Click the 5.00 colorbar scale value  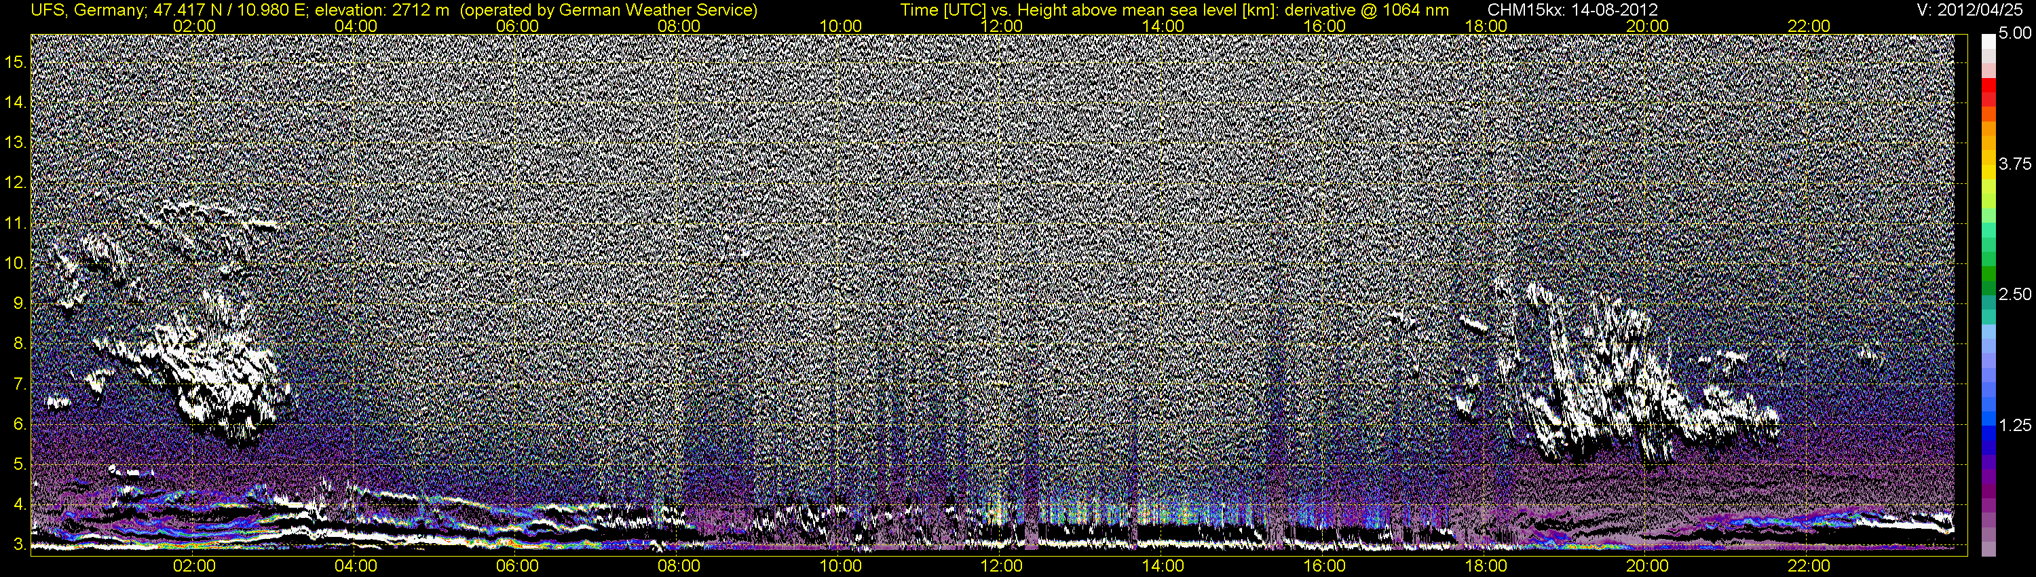tap(2015, 33)
